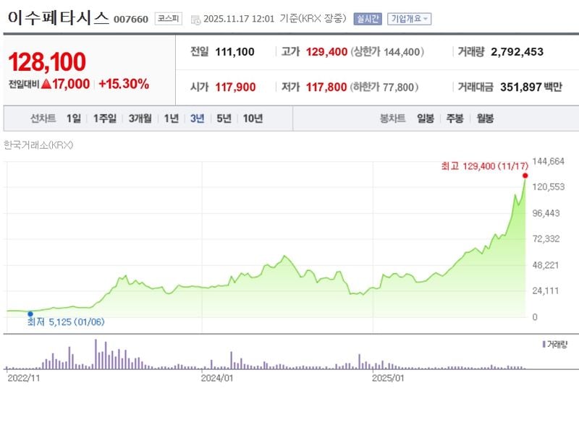Click the 코스피 market badge
This screenshot has width=579, height=422.
[x=168, y=19]
